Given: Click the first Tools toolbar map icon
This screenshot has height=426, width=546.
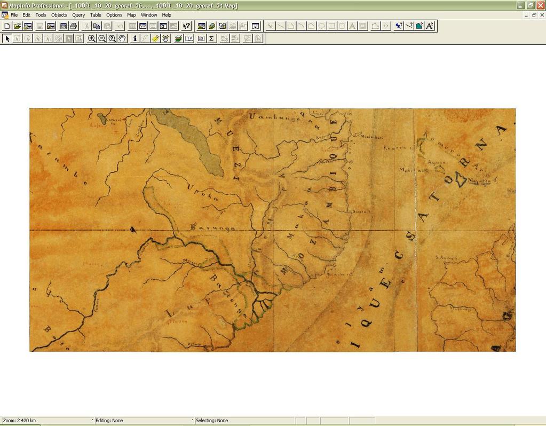Looking at the screenshot, I should click(201, 26).
